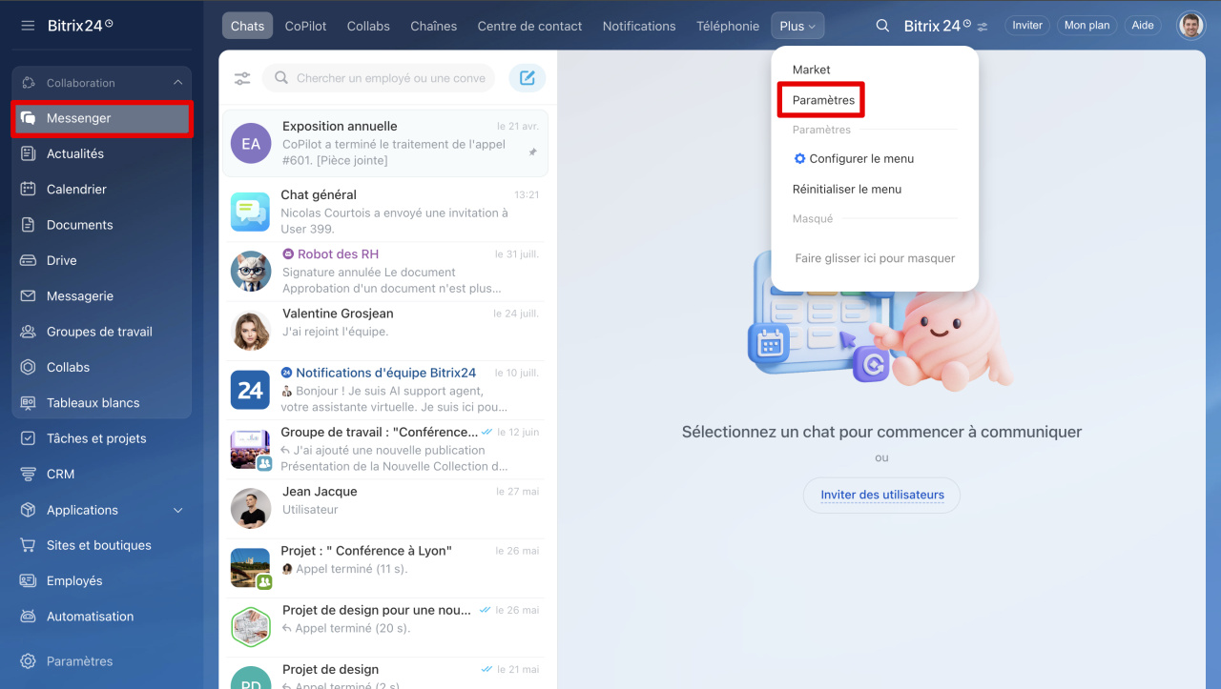Image resolution: width=1221 pixels, height=689 pixels.
Task: Click the Collabs sidebar icon
Action: pyautogui.click(x=29, y=367)
